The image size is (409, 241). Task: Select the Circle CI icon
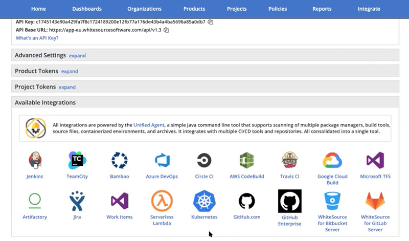[x=204, y=160]
